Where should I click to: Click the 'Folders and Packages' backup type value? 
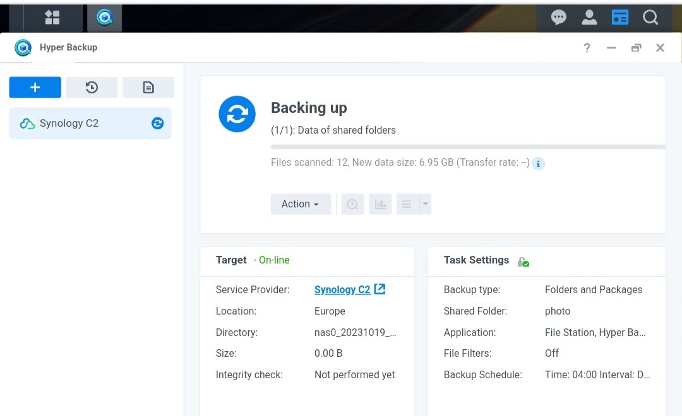coord(593,290)
